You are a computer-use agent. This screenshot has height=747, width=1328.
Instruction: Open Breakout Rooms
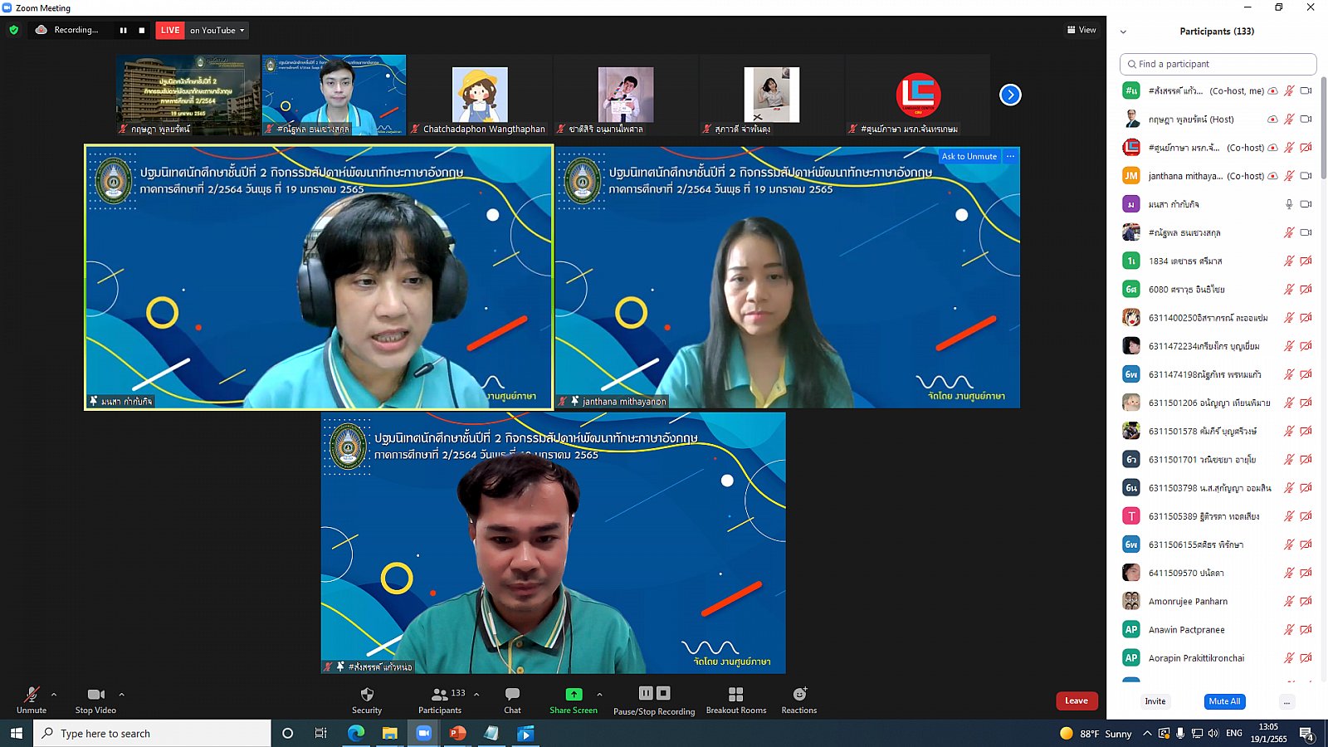point(735,700)
